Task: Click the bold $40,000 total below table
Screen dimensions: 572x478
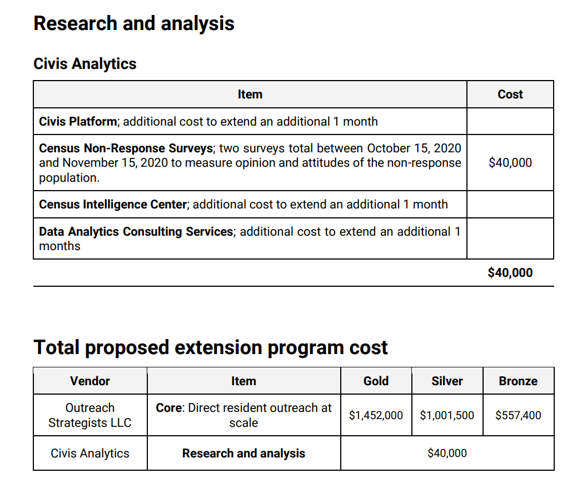Action: [x=510, y=272]
